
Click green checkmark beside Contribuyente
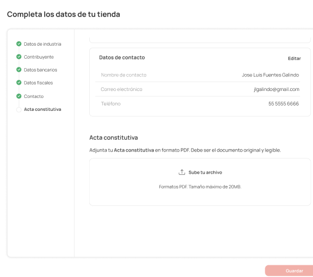click(19, 57)
